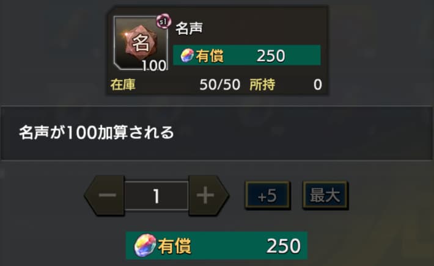Viewport: 434px width, 266px height.
Task: Click the 50/50 stock count
Action: click(220, 85)
